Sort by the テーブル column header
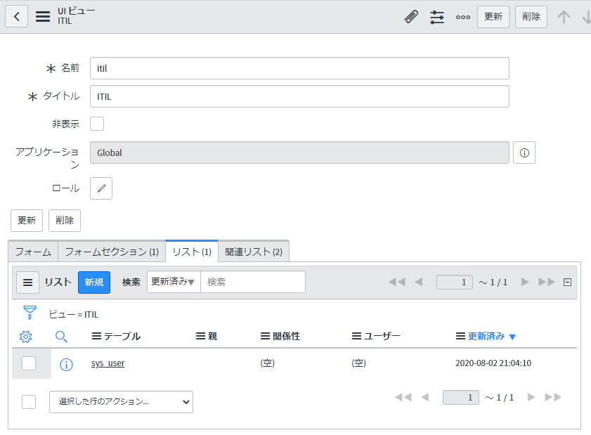 pos(122,336)
